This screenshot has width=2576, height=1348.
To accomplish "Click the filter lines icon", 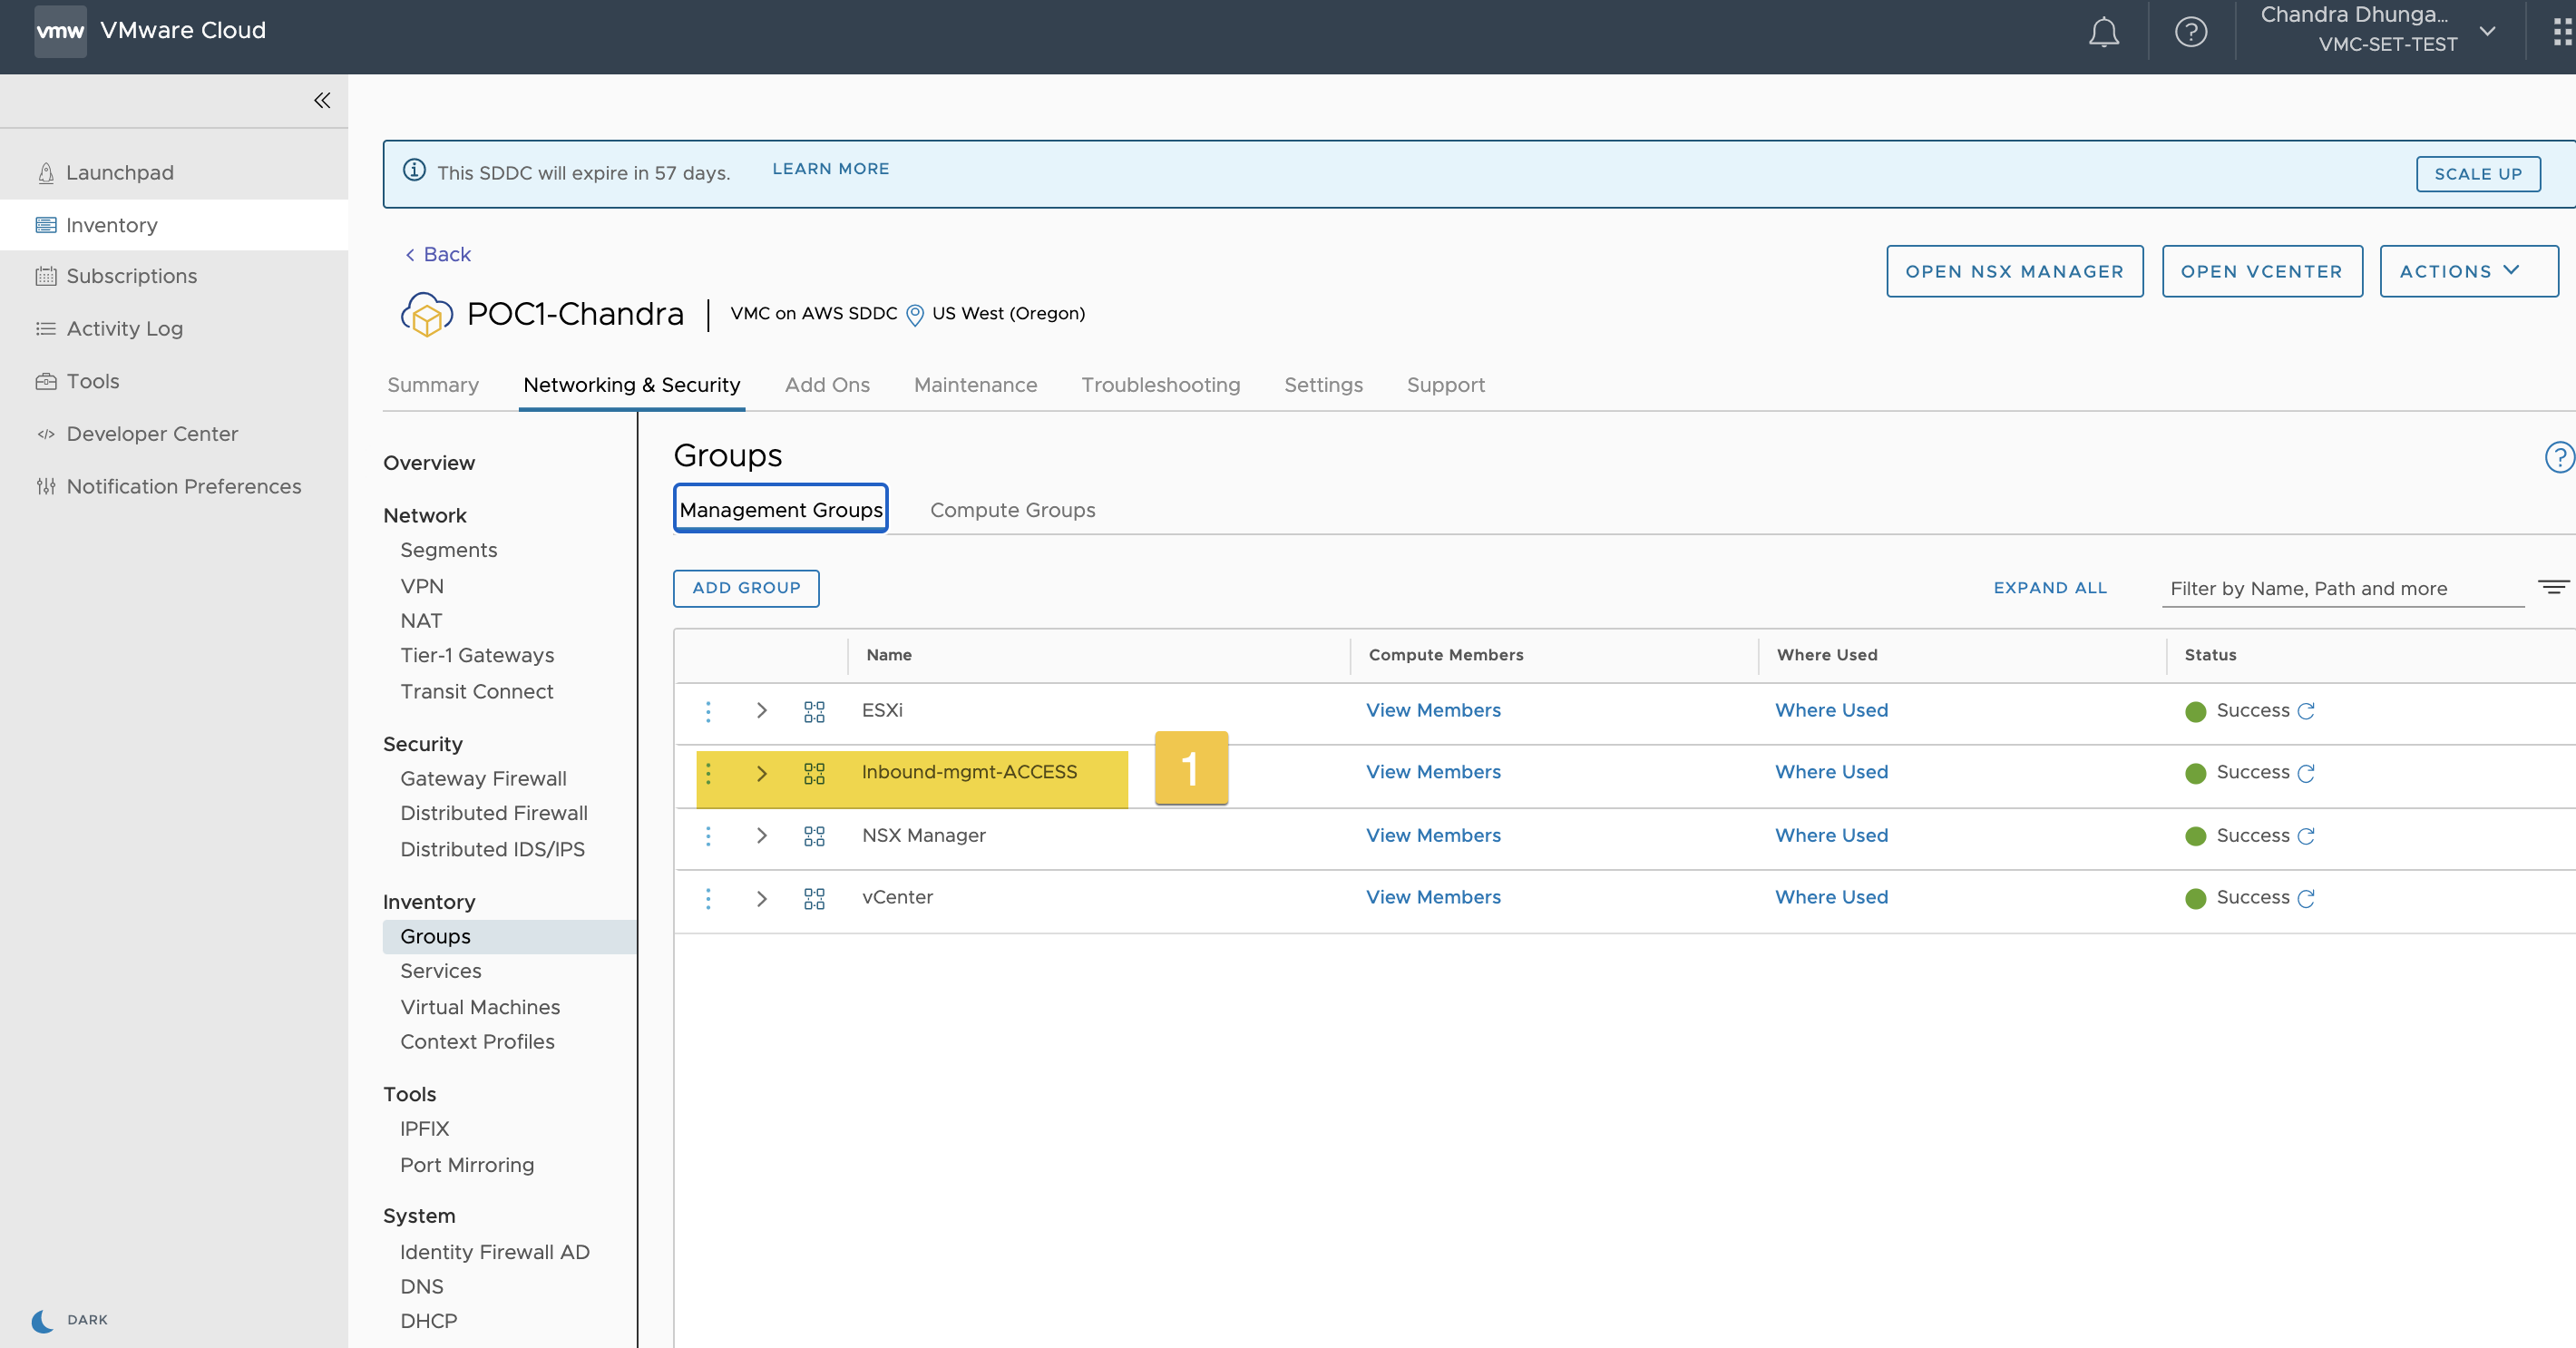I will tap(2552, 587).
